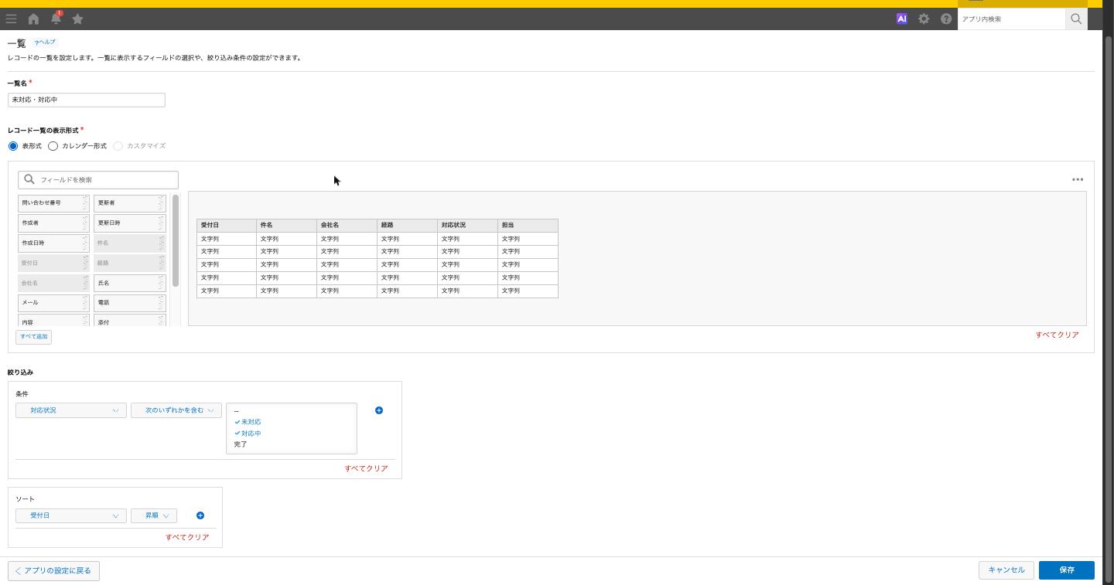Add another filter condition with plus icon
Image resolution: width=1114 pixels, height=585 pixels.
tap(379, 410)
